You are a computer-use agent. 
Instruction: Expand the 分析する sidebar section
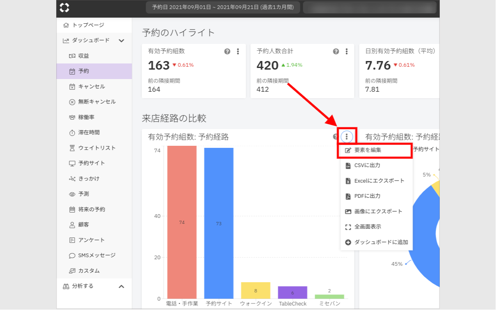pos(121,286)
